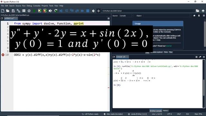Screen dimensions: 206x116
Task: Continue execution until the next breakpoint
Action: tap(82, 11)
